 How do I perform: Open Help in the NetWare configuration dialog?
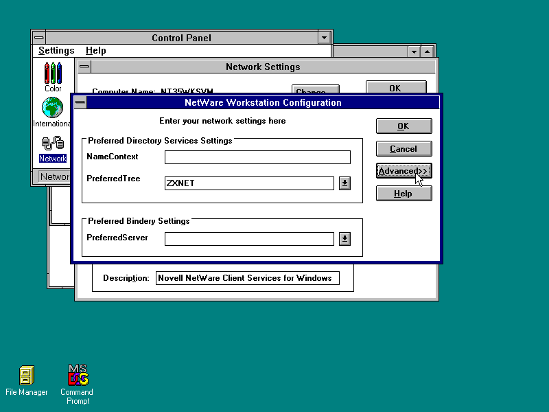click(404, 194)
